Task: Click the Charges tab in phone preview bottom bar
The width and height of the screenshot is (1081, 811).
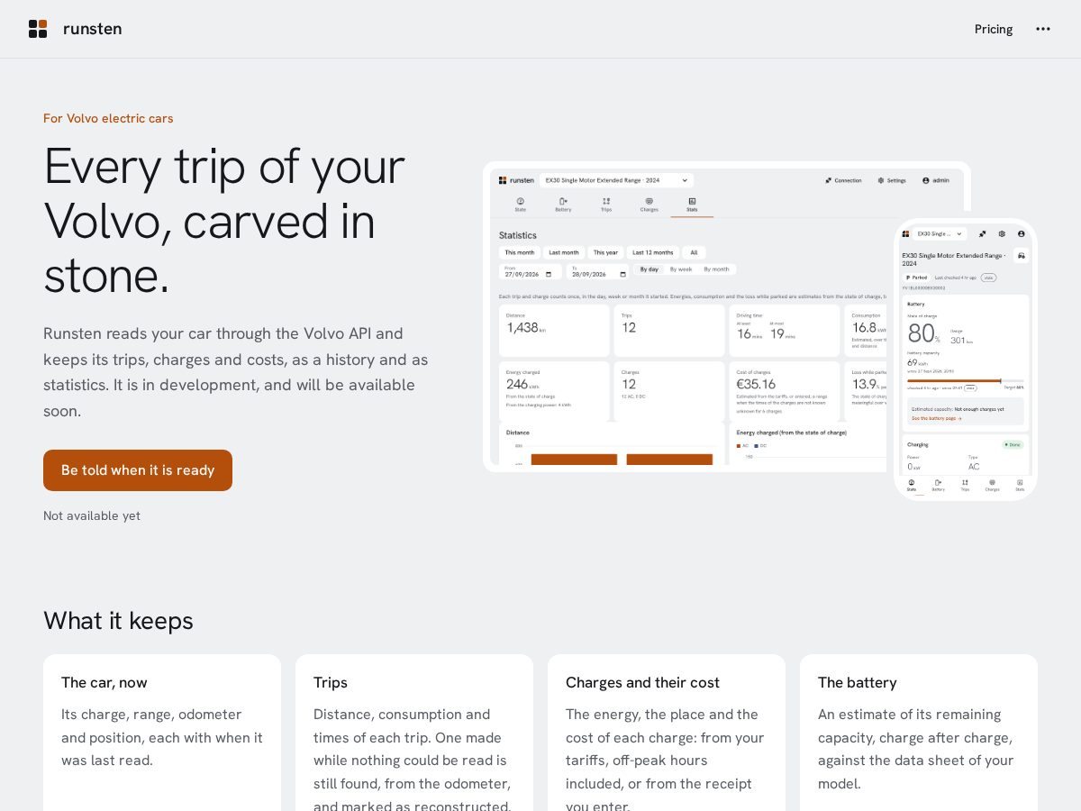Action: click(x=992, y=485)
